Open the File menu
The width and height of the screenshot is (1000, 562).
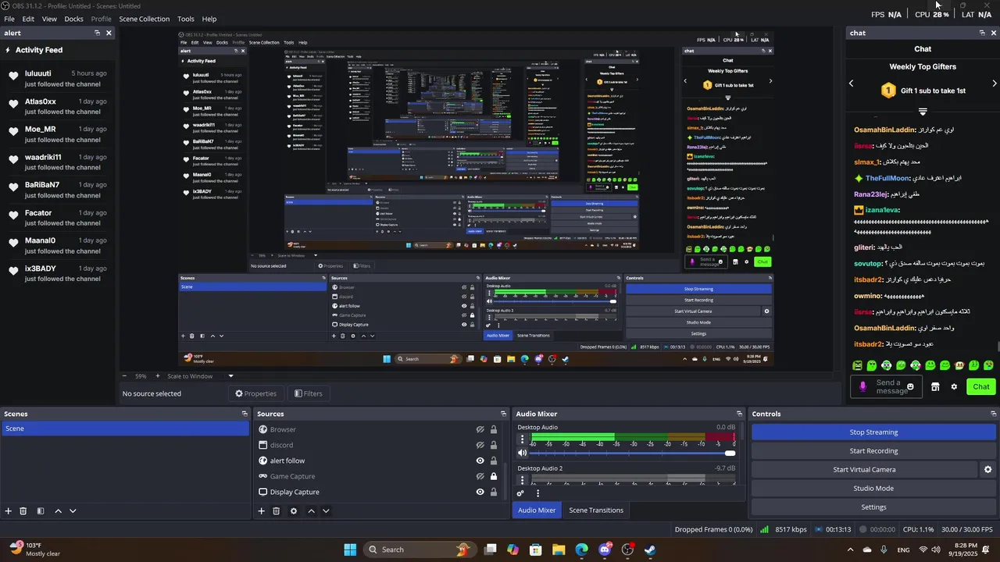[x=9, y=19]
